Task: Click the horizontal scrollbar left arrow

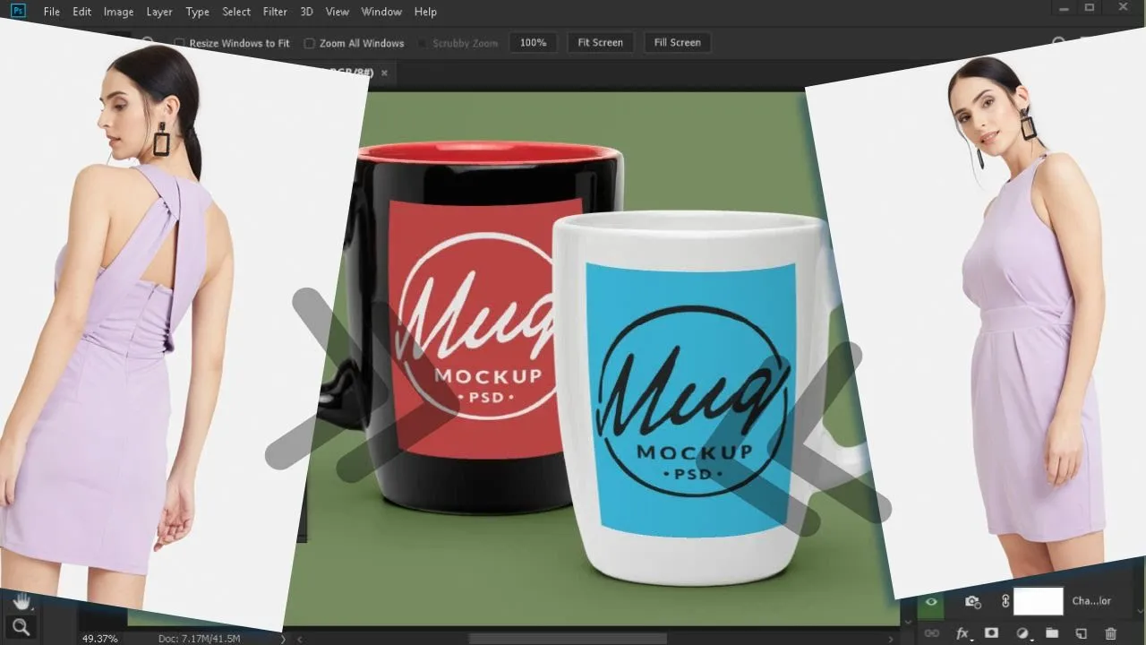Action: (300, 639)
